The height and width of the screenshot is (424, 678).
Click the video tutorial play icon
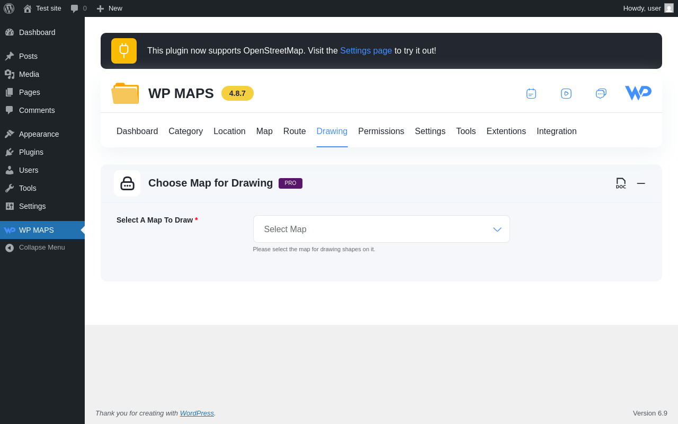coord(566,94)
